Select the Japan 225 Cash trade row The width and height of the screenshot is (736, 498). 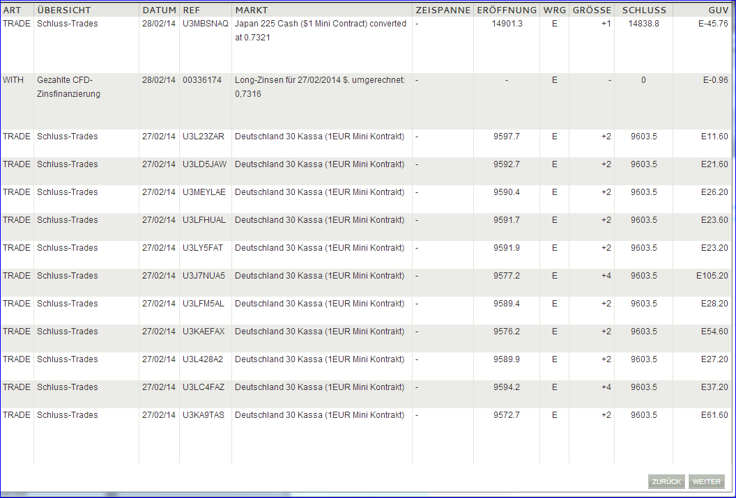pos(279,31)
